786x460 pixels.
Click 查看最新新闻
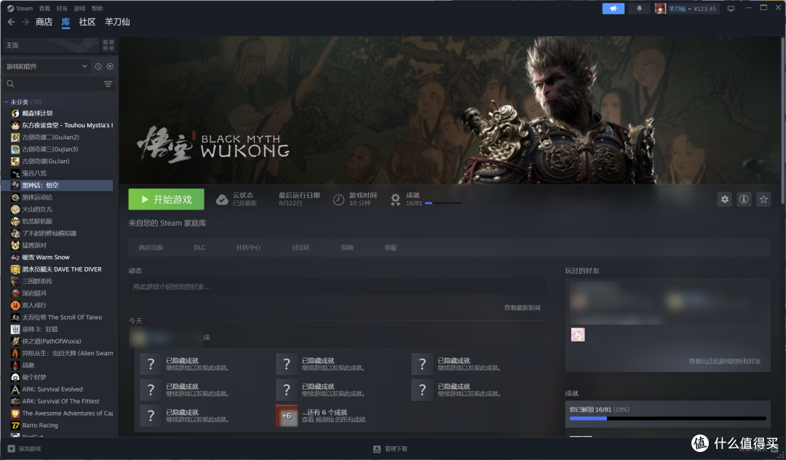point(523,308)
